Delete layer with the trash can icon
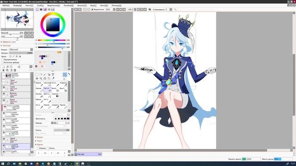 point(15,70)
